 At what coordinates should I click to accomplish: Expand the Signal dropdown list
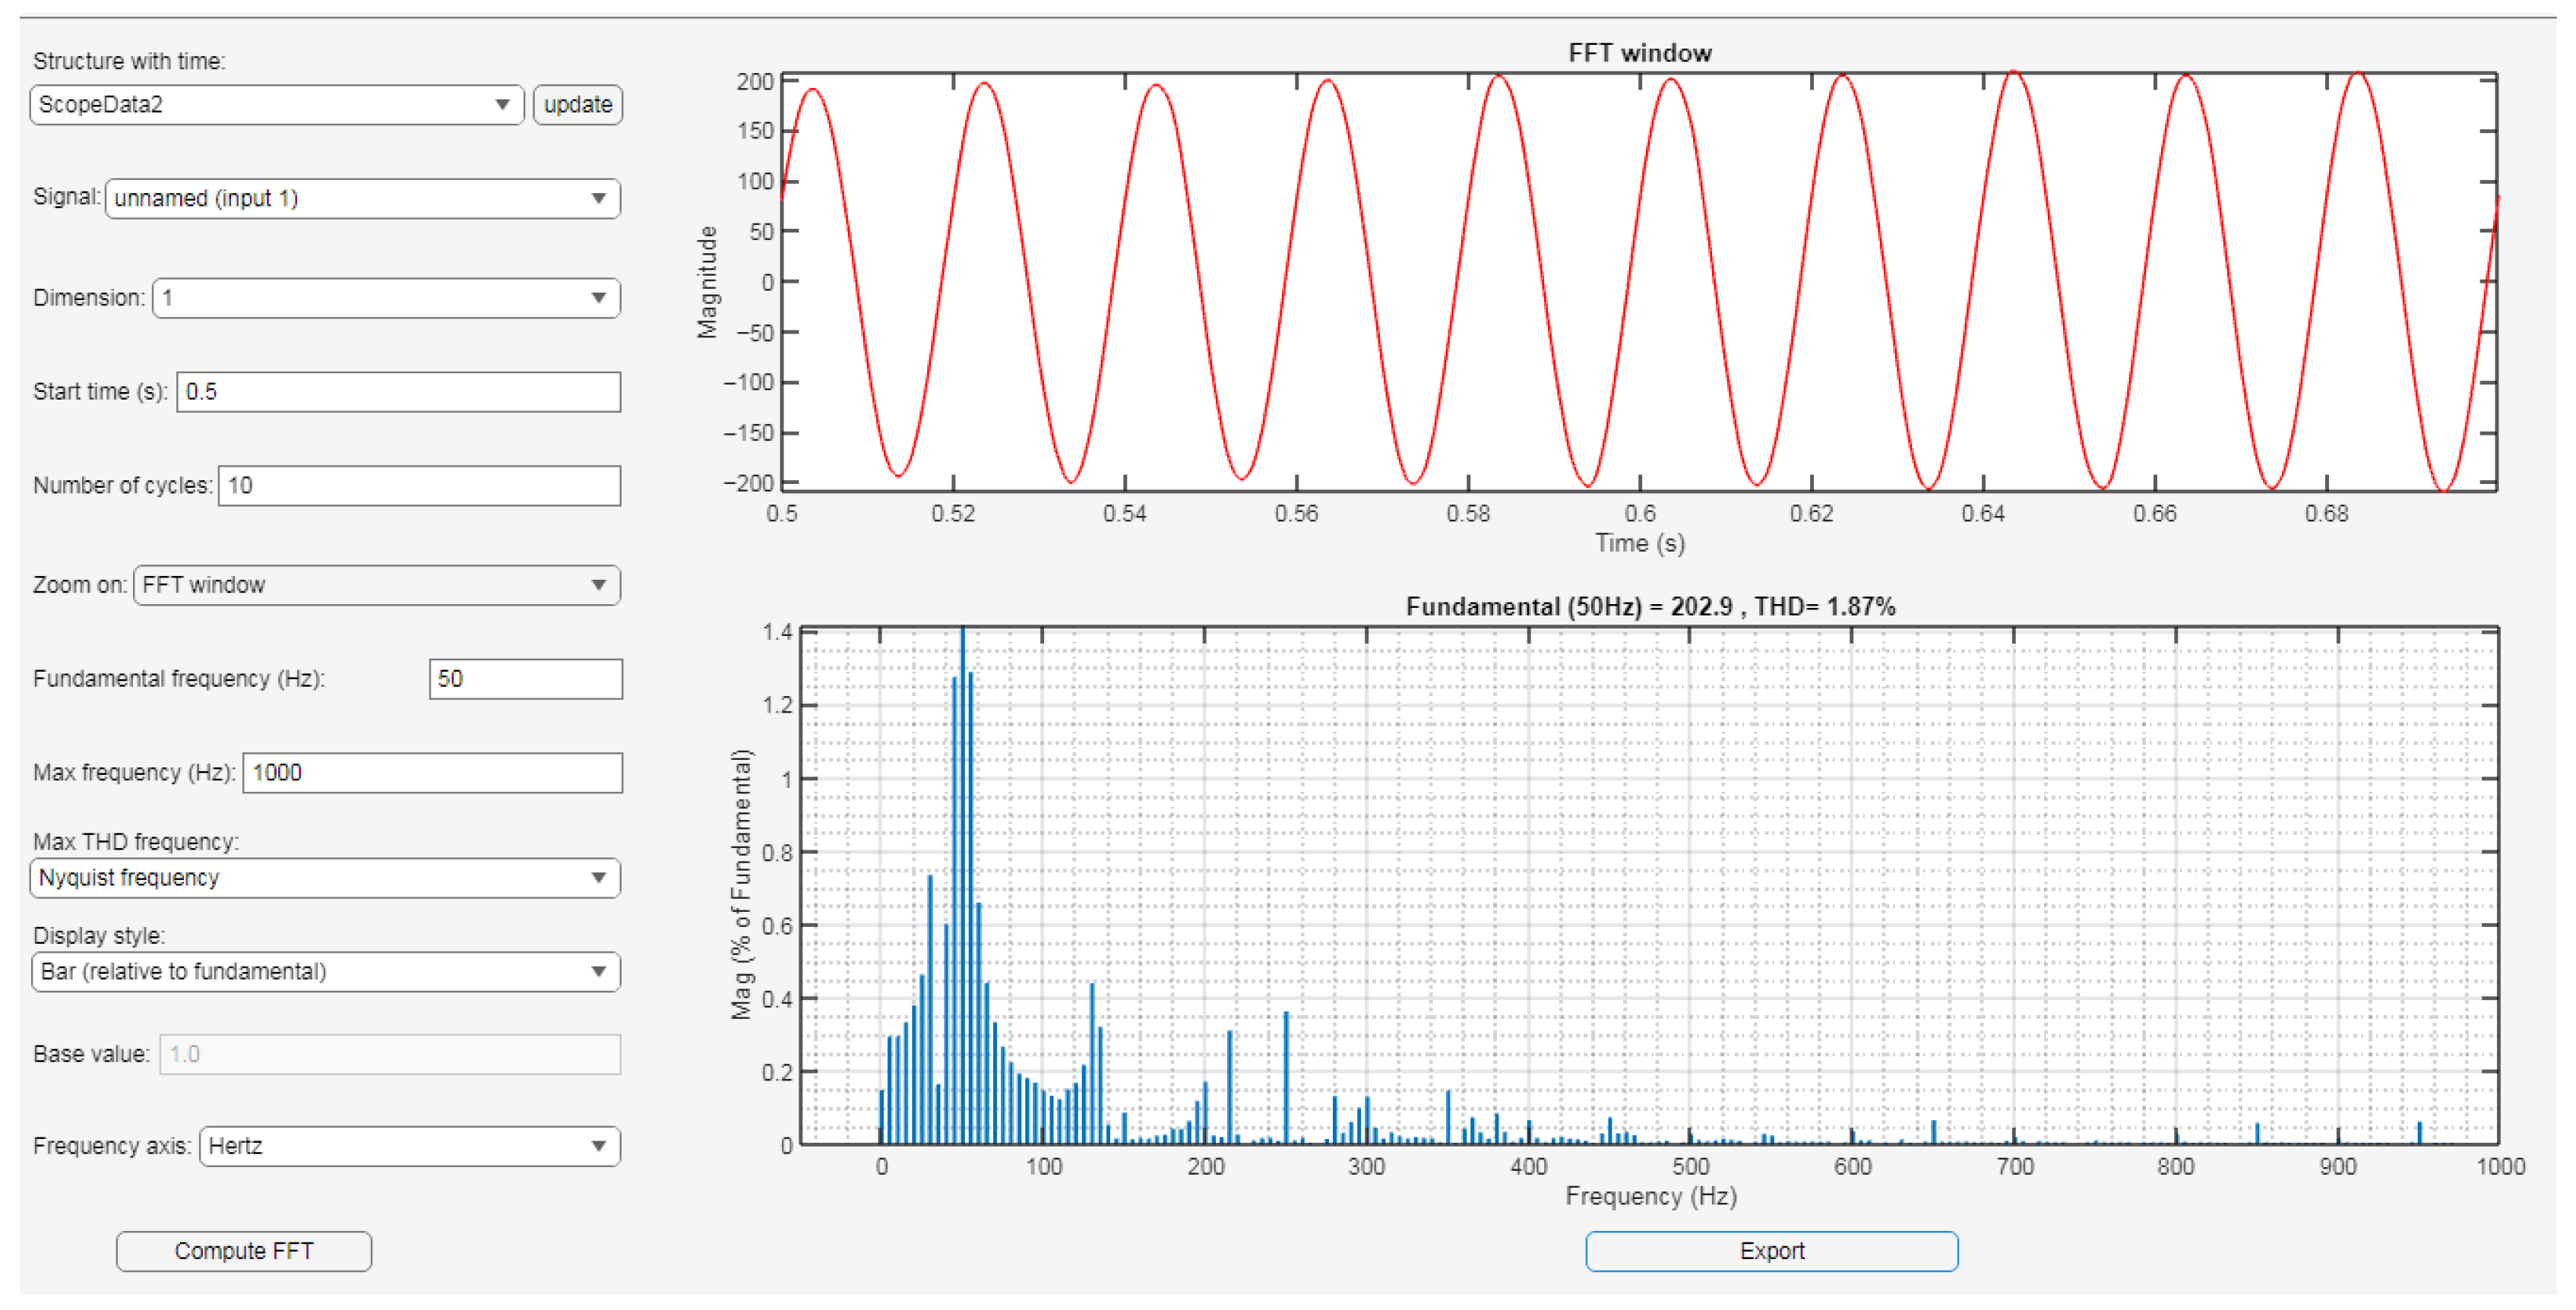362,198
